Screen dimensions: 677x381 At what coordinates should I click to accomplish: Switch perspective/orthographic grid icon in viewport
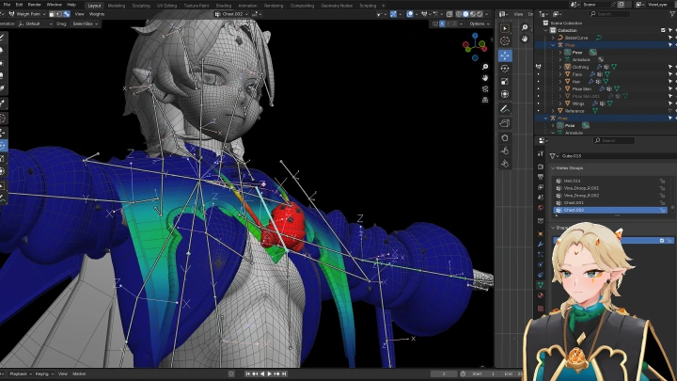coord(485,100)
